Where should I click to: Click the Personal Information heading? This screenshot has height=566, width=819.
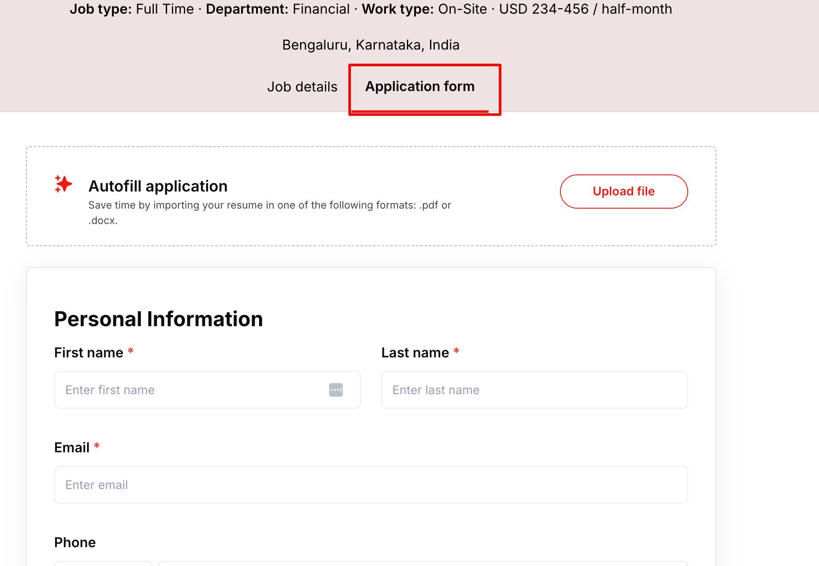tap(158, 319)
